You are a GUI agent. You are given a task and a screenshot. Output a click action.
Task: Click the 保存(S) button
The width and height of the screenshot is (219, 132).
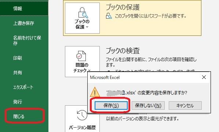pos(111,105)
